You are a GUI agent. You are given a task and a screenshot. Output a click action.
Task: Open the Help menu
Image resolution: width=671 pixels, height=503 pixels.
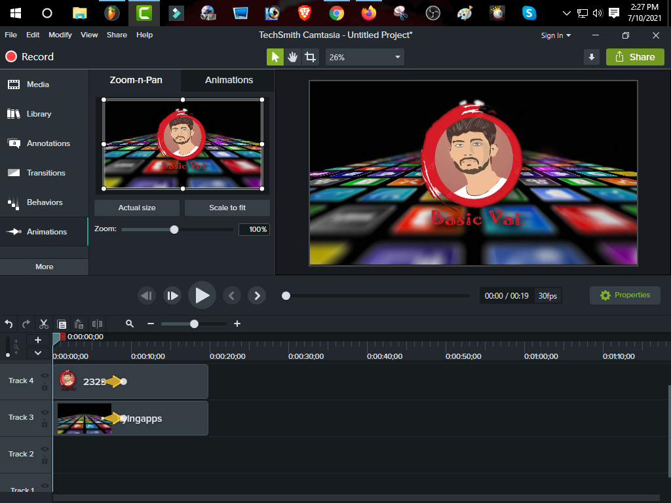(144, 35)
